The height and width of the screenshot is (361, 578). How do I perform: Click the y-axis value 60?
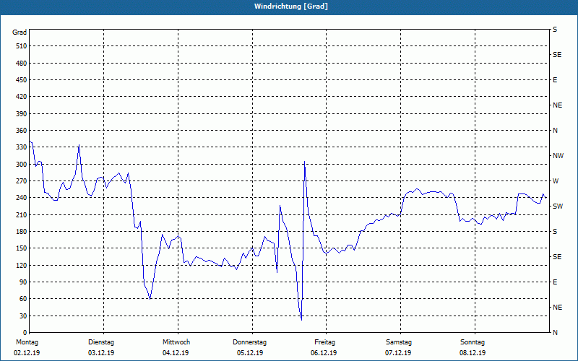tap(23, 299)
